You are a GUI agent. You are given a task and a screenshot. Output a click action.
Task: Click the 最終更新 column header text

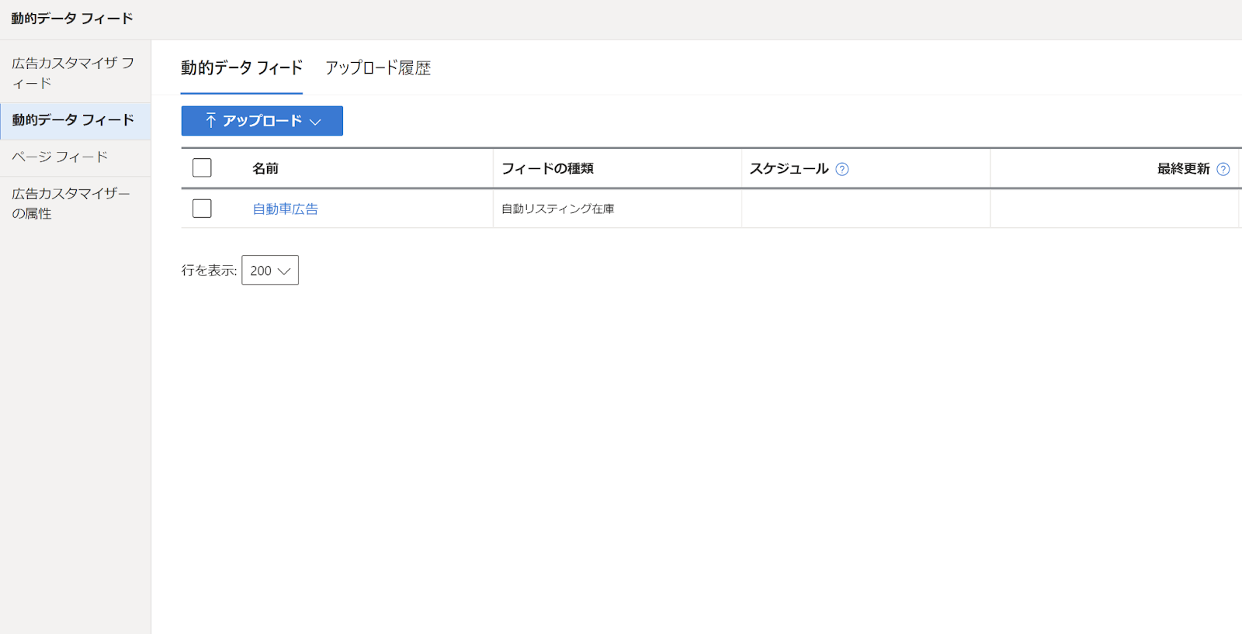coord(1183,168)
